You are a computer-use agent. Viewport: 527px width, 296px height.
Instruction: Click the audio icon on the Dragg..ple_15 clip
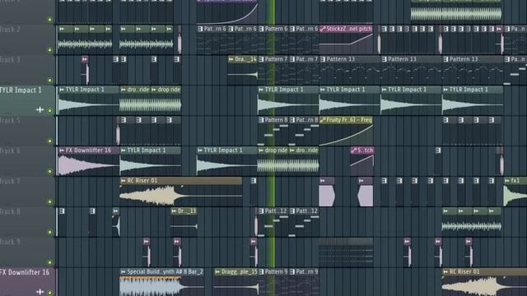[x=217, y=271]
